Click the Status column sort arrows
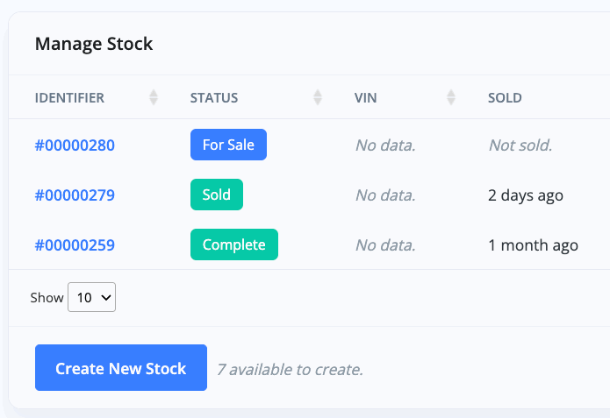 tap(318, 97)
